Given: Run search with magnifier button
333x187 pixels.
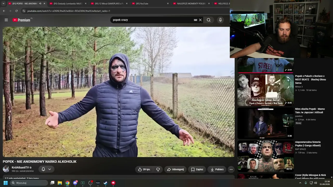Looking at the screenshot, I should pyautogui.click(x=209, y=20).
